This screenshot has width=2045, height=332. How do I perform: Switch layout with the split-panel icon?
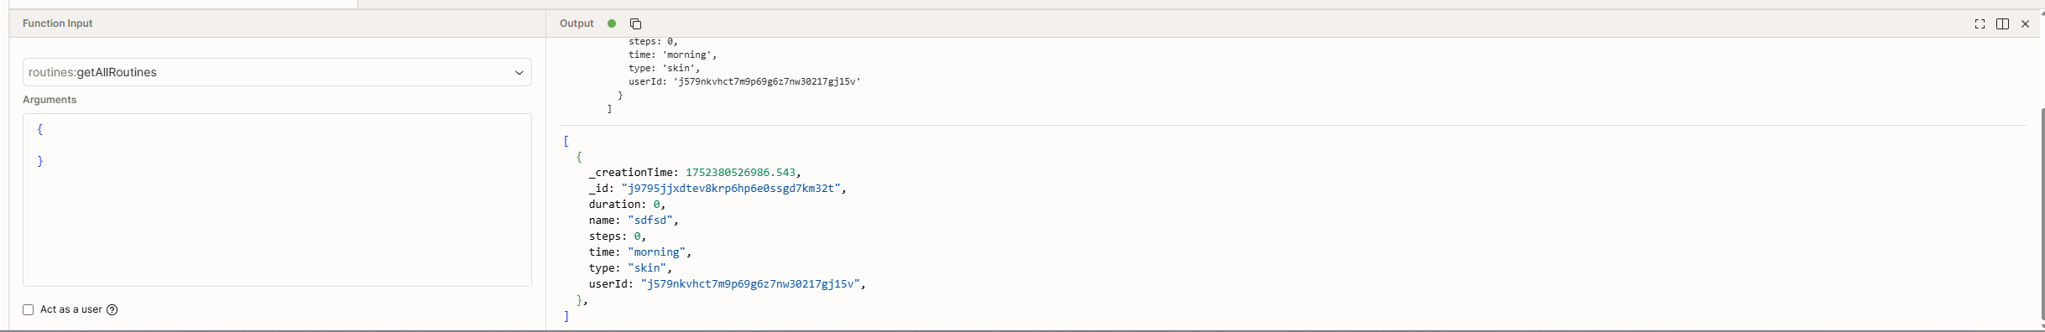click(x=2002, y=23)
